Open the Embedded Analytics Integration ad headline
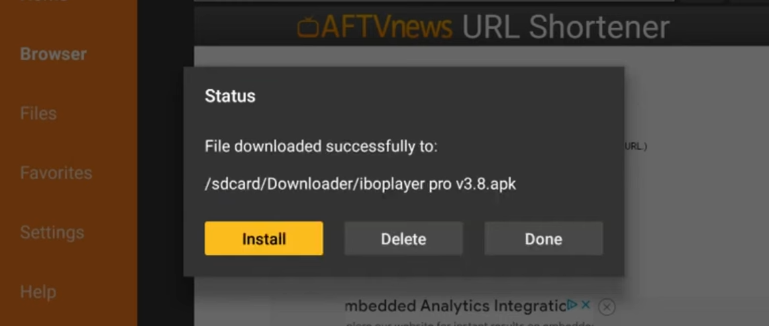The image size is (769, 326). (x=456, y=307)
